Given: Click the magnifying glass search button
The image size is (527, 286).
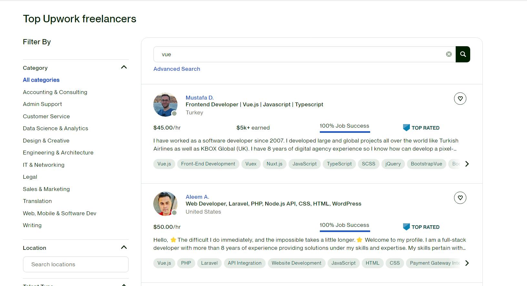Looking at the screenshot, I should click(x=463, y=54).
